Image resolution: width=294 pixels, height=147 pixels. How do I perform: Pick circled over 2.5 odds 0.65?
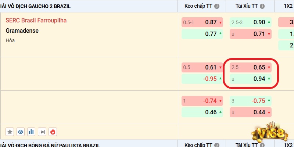pos(251,67)
